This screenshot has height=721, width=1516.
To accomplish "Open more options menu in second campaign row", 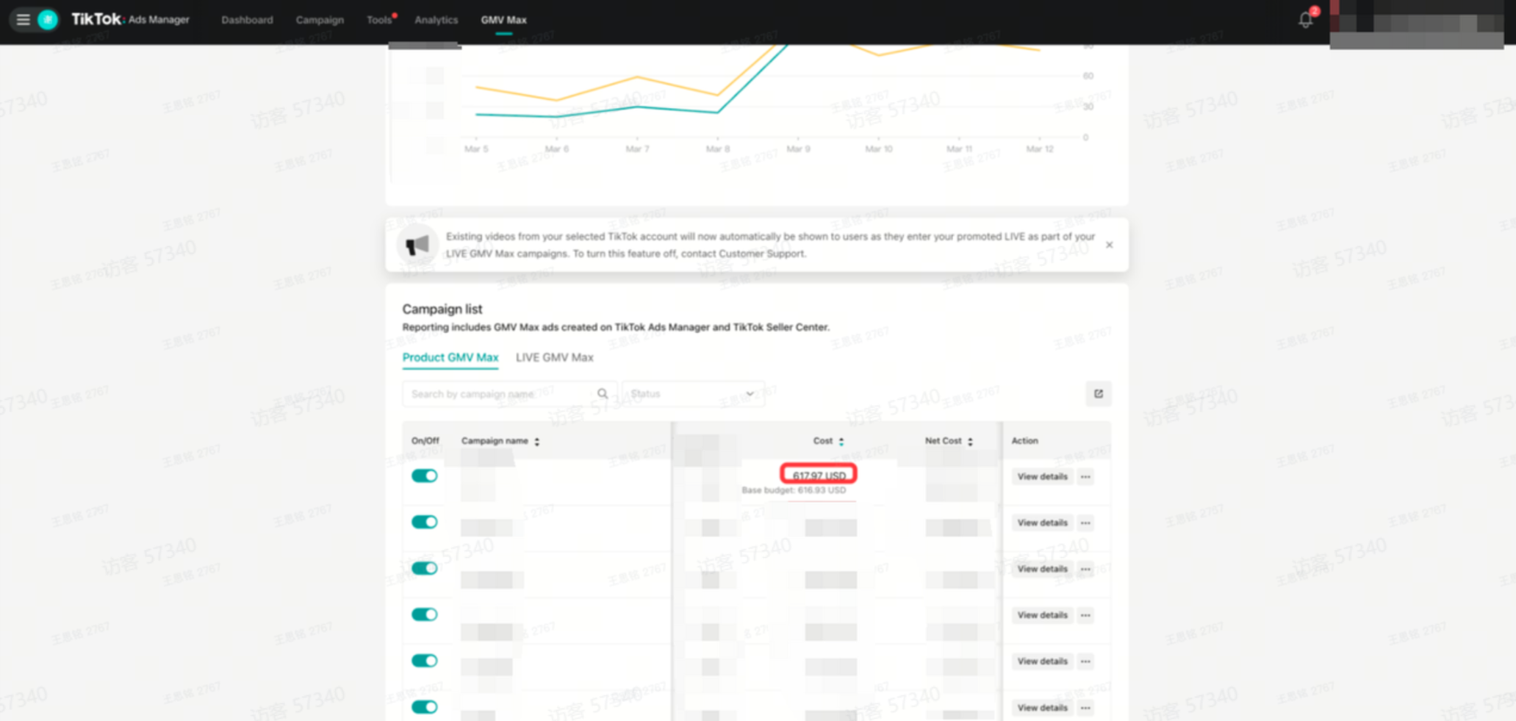I will pos(1085,523).
